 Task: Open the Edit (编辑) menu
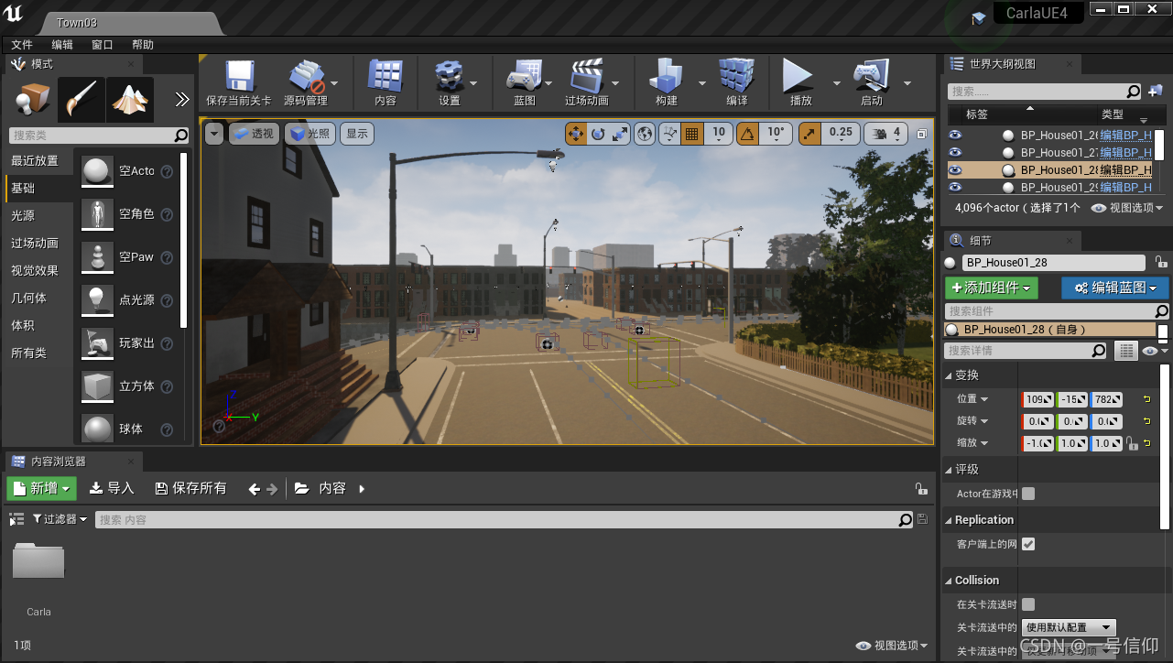(x=62, y=45)
